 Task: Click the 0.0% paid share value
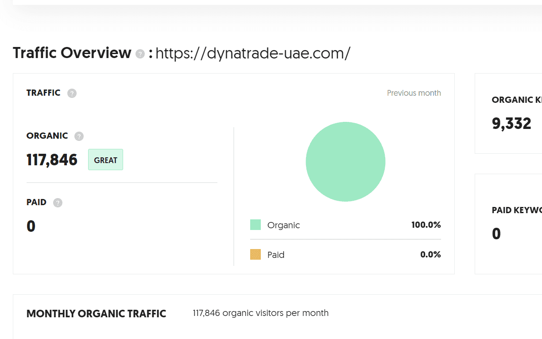click(x=430, y=254)
